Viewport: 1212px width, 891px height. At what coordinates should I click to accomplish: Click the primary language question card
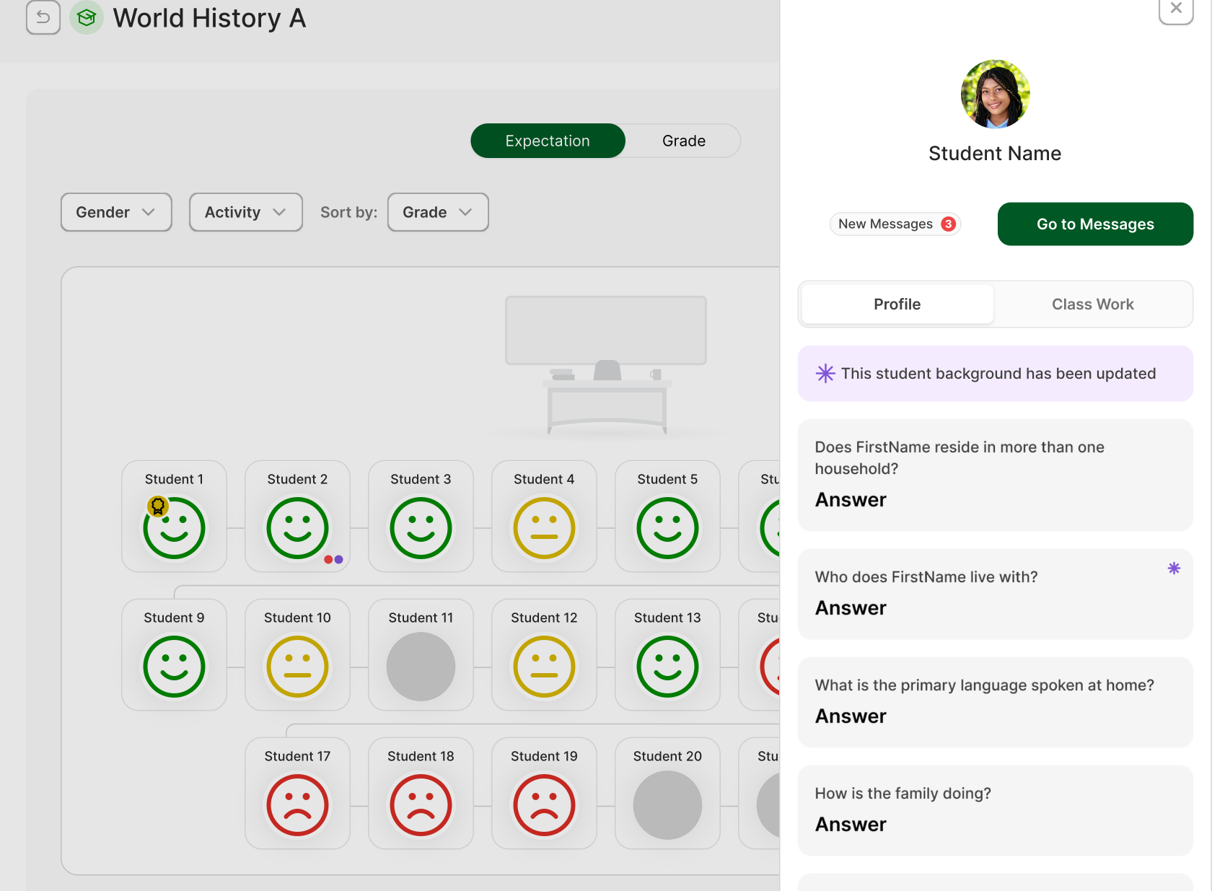[x=996, y=703]
